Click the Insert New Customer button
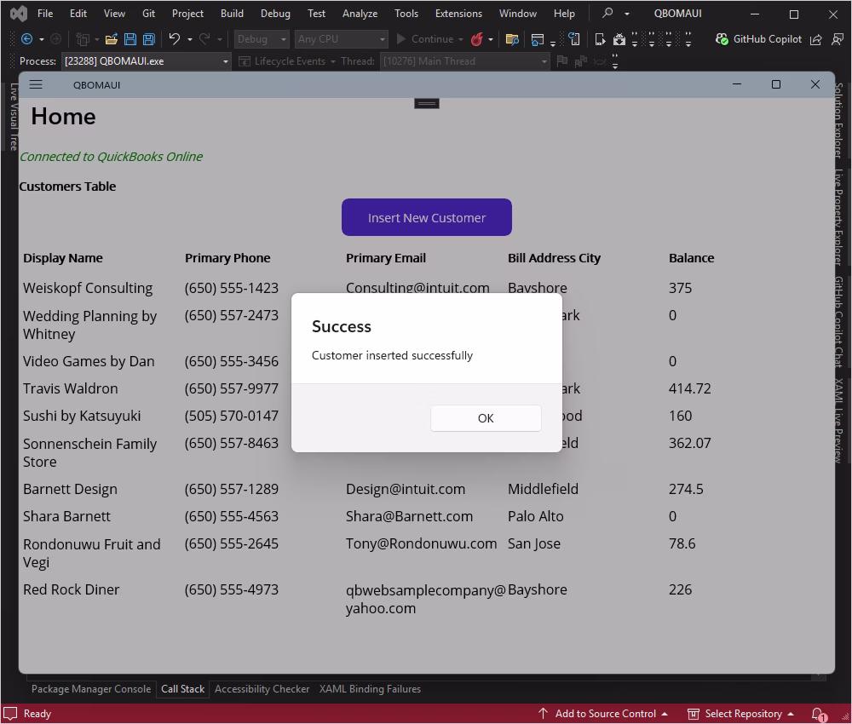The width and height of the screenshot is (852, 724). coord(427,217)
